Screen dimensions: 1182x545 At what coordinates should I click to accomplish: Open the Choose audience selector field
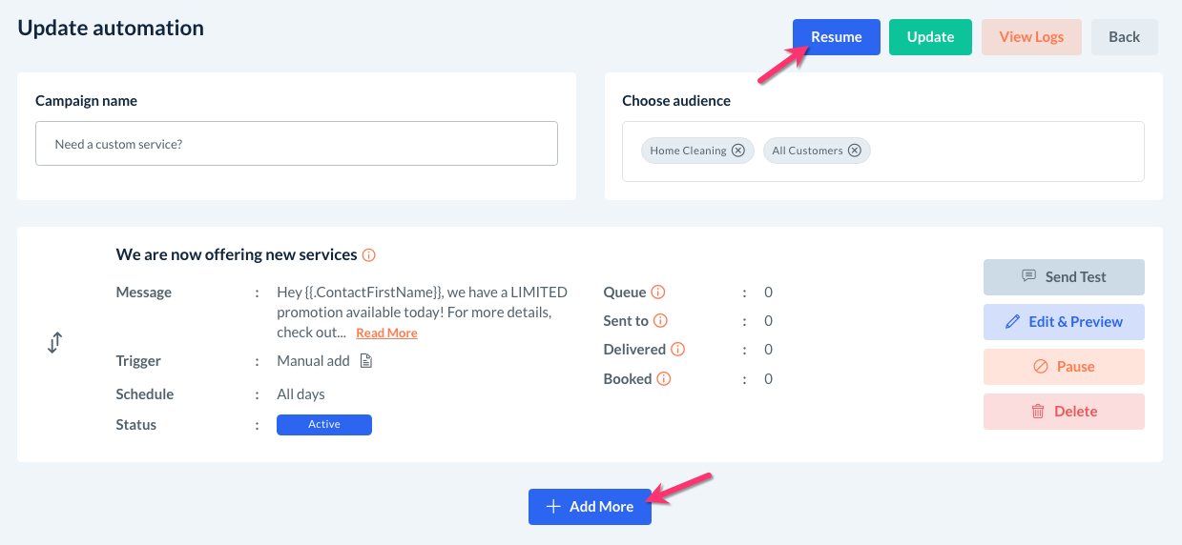pyautogui.click(x=1002, y=151)
